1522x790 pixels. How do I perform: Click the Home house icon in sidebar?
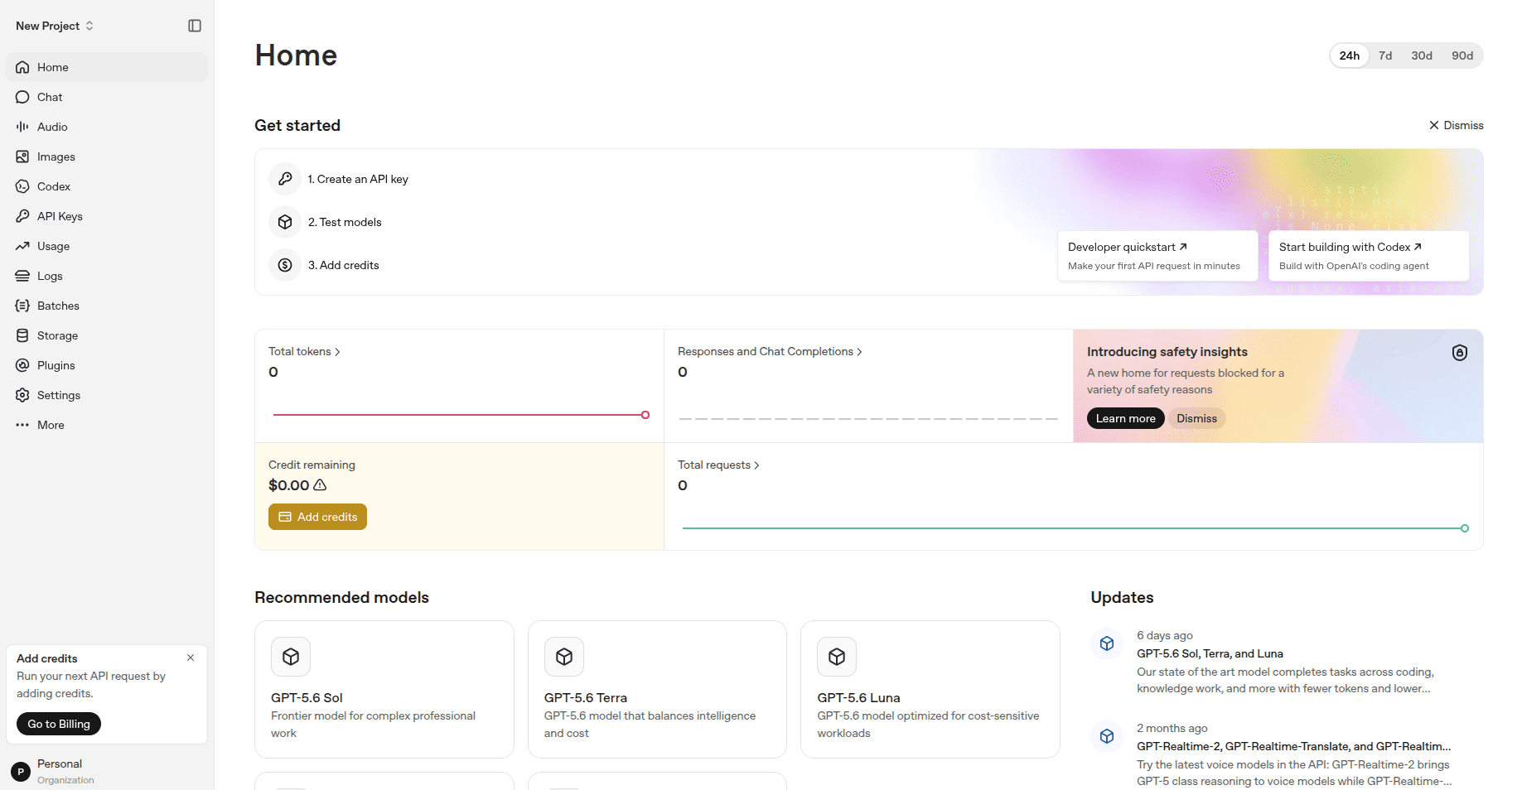click(x=22, y=67)
